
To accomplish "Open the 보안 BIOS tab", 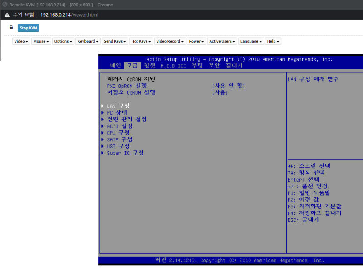I will pos(214,65).
